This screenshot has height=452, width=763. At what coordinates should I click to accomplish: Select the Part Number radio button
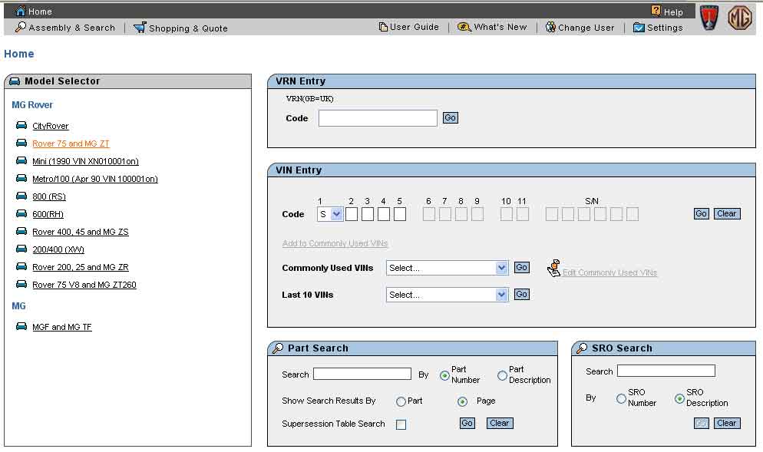pos(444,375)
